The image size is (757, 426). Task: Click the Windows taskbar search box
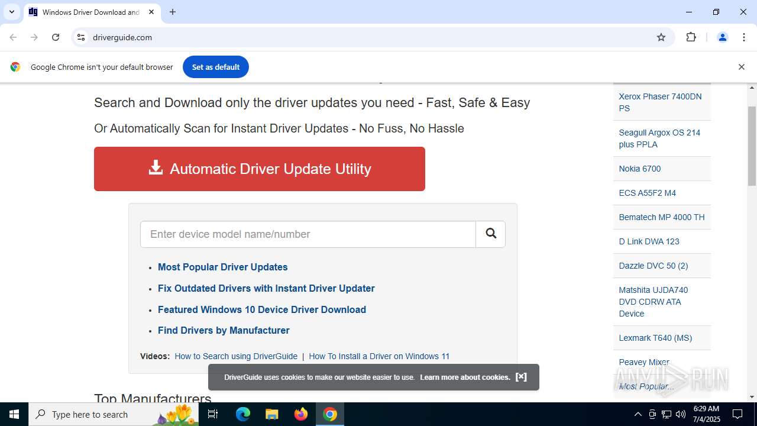[x=115, y=414]
